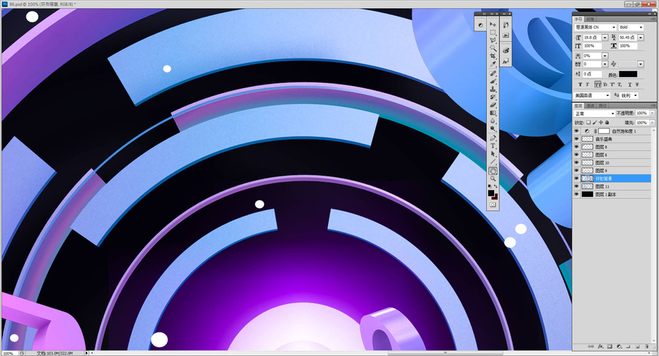659x356 pixels.
Task: Click the foreground color swatch in toolbar
Action: click(x=491, y=193)
